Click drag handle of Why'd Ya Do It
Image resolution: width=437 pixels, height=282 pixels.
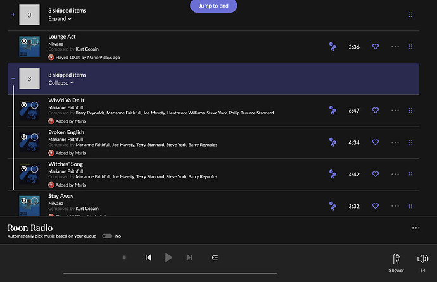pyautogui.click(x=410, y=111)
